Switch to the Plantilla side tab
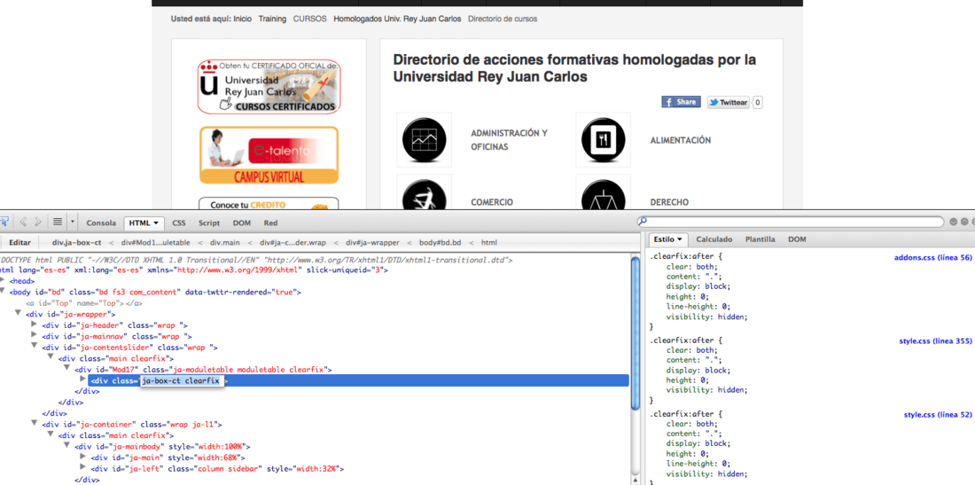The width and height of the screenshot is (975, 485). click(760, 239)
